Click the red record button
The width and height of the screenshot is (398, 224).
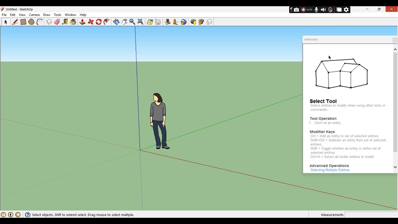click(303, 10)
